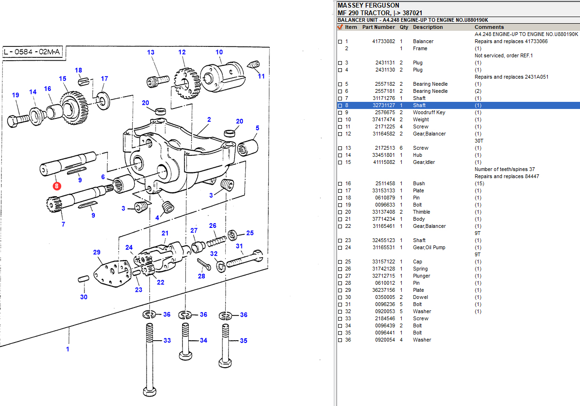This screenshot has width=580, height=406.
Task: Click diagram callout number 33 beside long screw
Action: [x=167, y=340]
